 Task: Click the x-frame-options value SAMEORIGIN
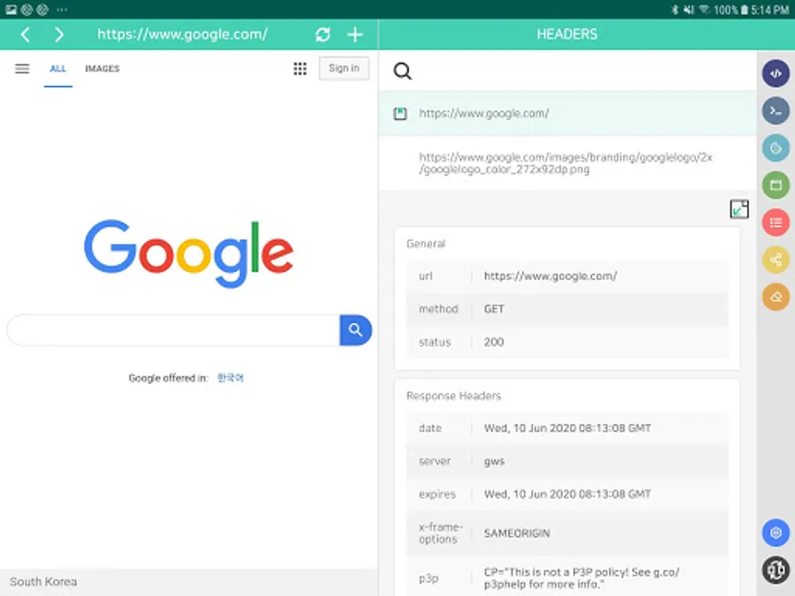point(517,533)
